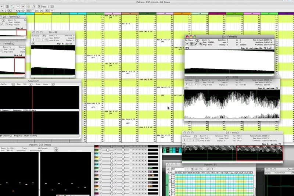
Task: Select the zoom magnifier in 28 - FWmello2 window
Action: 7,24
